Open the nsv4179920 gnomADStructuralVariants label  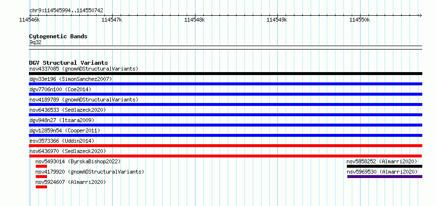[x=90, y=172]
